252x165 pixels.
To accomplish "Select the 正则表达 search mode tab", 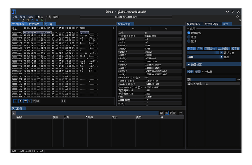I will click(210, 49).
